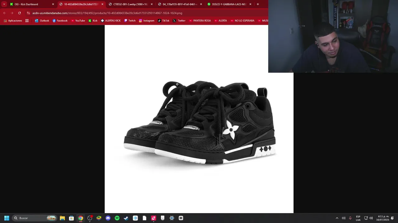Open Steam from the taskbar

click(x=126, y=218)
